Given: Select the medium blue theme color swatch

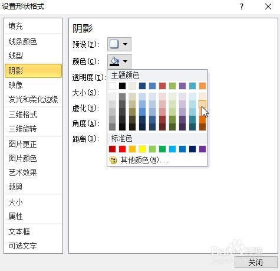Looking at the screenshot, I should click(152, 86).
